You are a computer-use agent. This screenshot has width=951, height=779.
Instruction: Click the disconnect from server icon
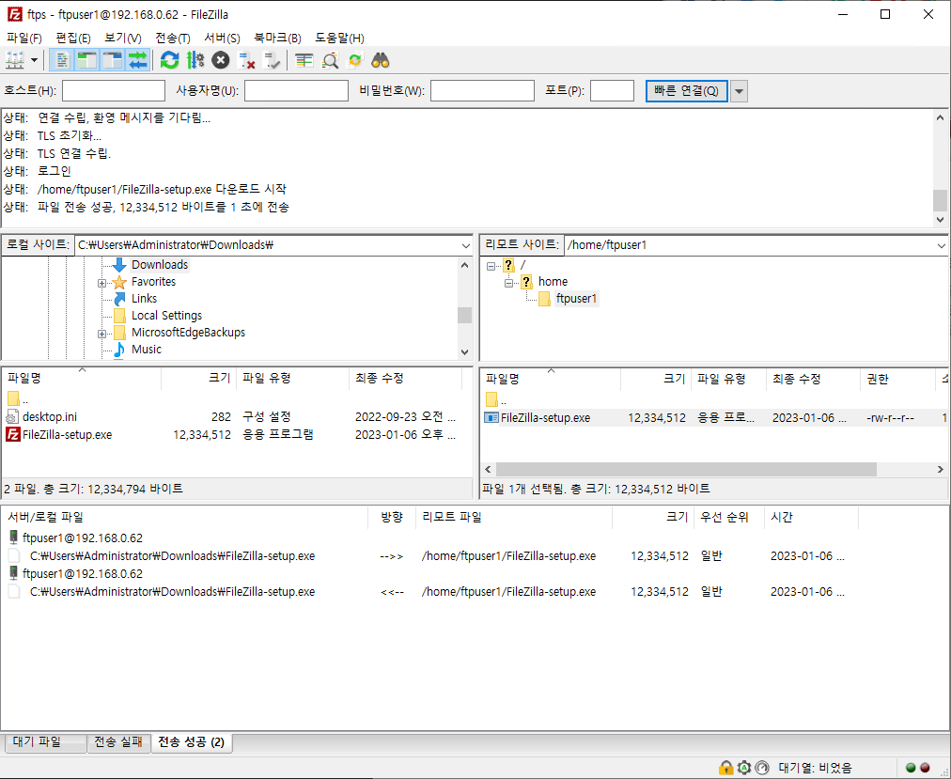246,60
